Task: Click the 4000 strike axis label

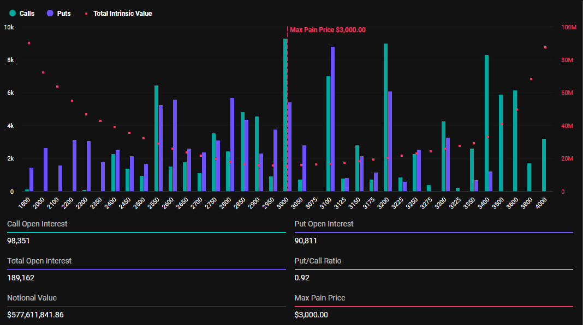Action: [x=542, y=203]
